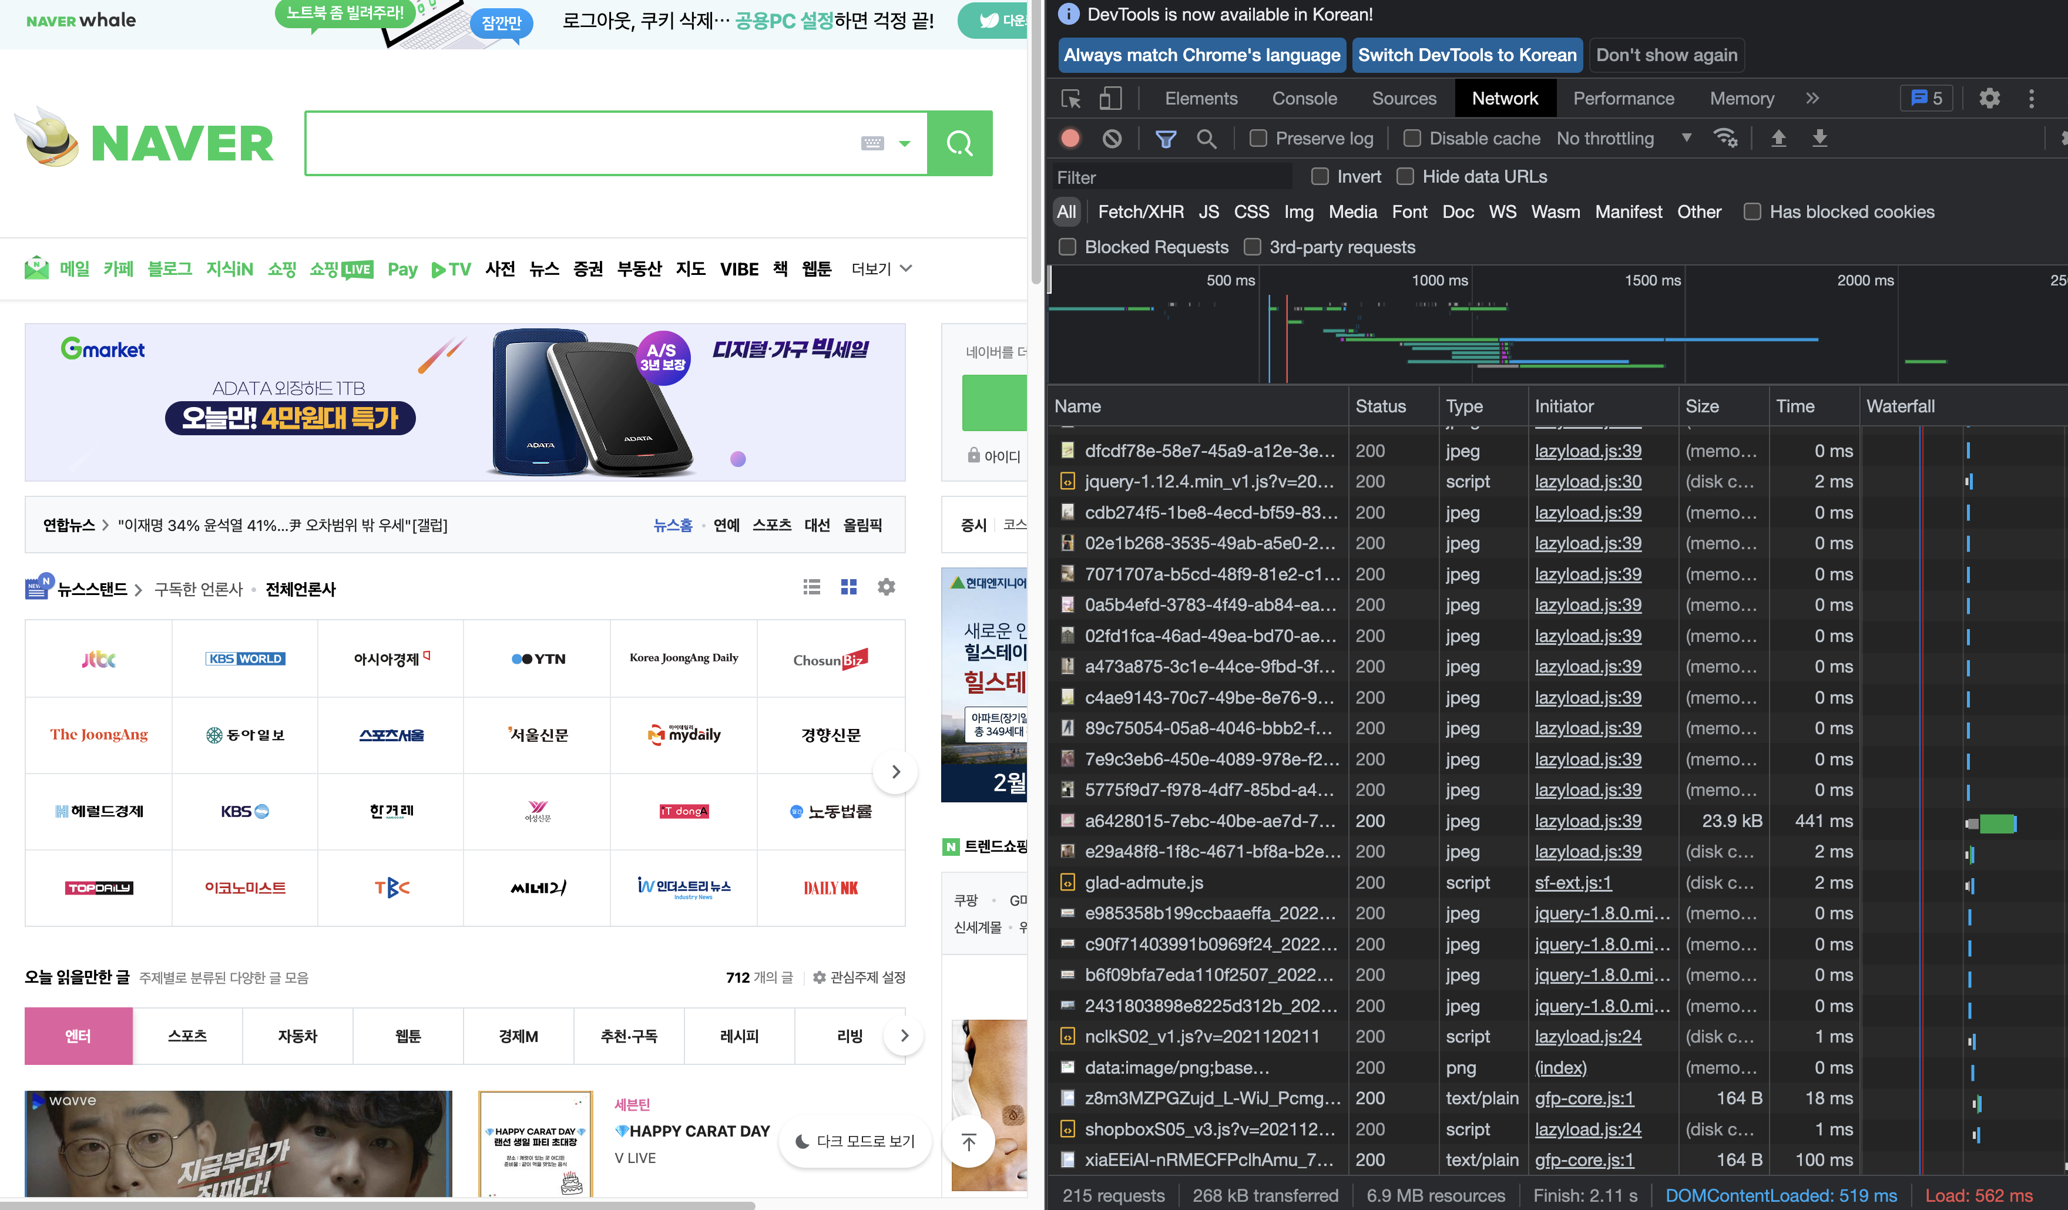Click the import HAR upload arrow icon
This screenshot has height=1210, width=2068.
pos(1778,139)
